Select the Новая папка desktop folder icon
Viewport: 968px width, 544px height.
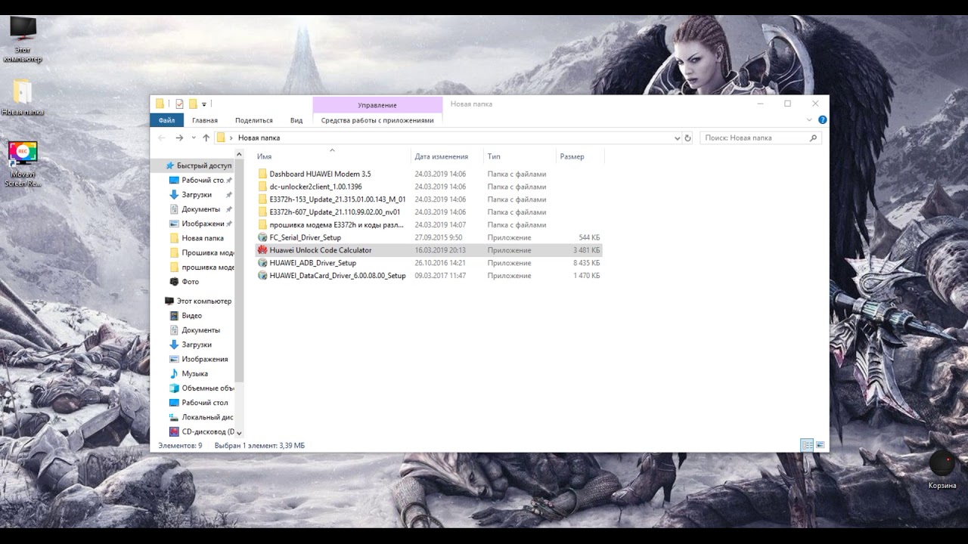coord(23,97)
